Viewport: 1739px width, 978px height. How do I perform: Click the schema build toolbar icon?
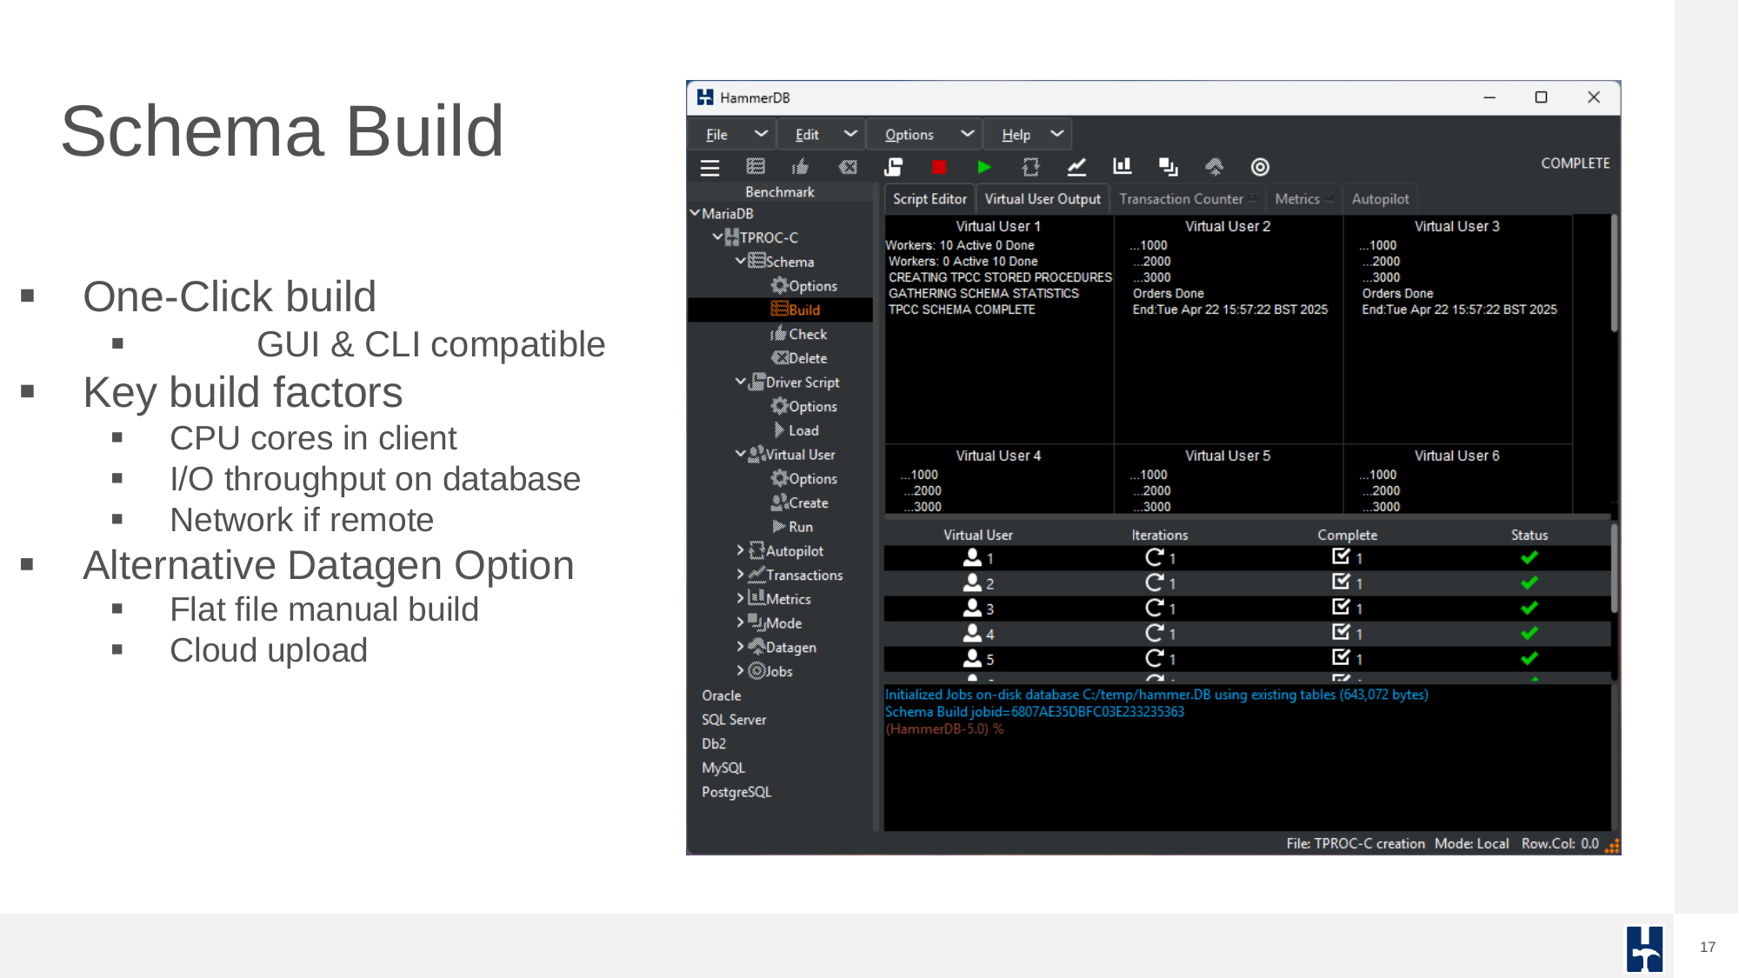click(756, 166)
